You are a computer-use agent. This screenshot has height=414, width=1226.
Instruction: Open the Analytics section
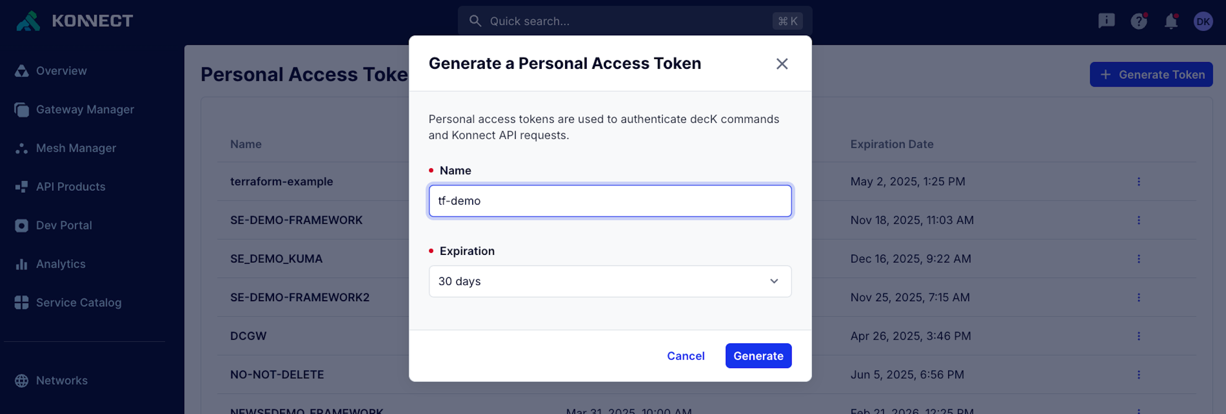[60, 264]
